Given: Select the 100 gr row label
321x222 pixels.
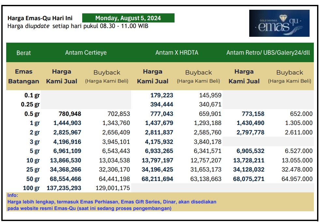Looking at the screenshot, I should click(31, 188).
